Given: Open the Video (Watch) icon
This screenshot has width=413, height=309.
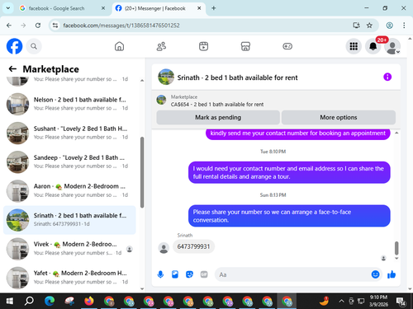Looking at the screenshot, I should (203, 46).
